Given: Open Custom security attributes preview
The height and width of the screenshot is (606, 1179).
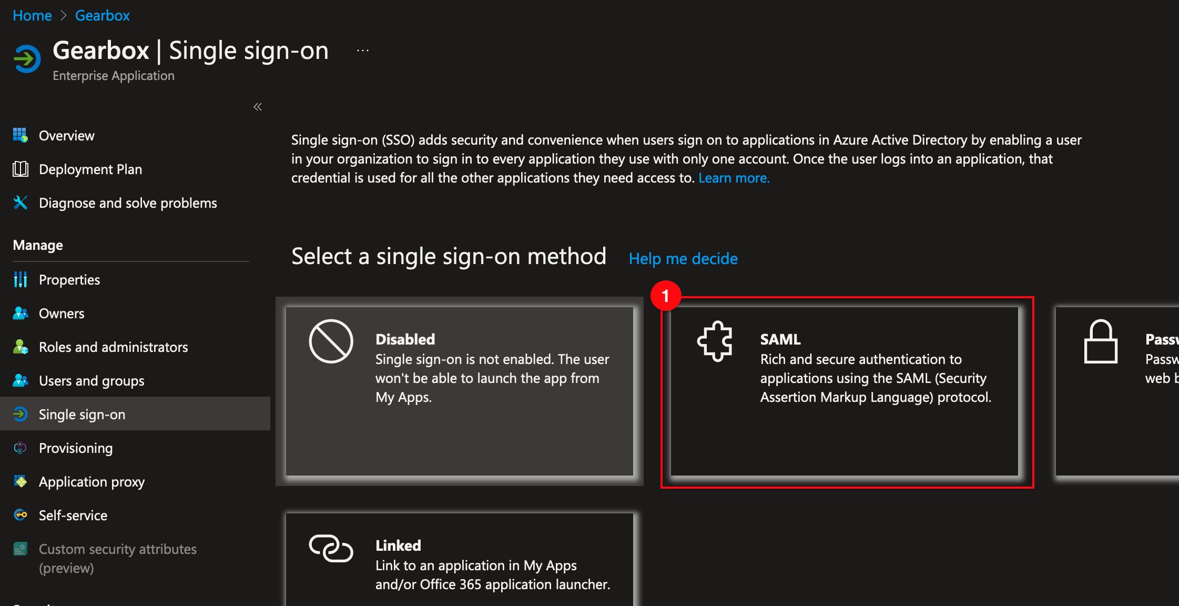Looking at the screenshot, I should click(117, 558).
